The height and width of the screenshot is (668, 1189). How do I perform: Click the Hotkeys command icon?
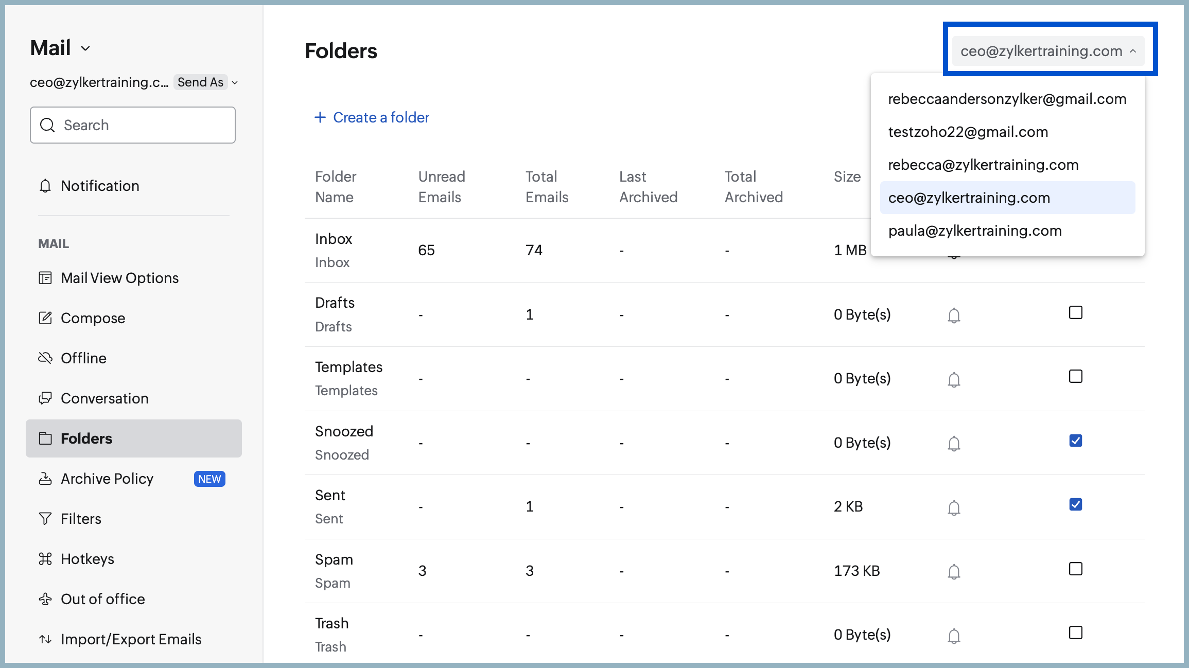click(45, 559)
